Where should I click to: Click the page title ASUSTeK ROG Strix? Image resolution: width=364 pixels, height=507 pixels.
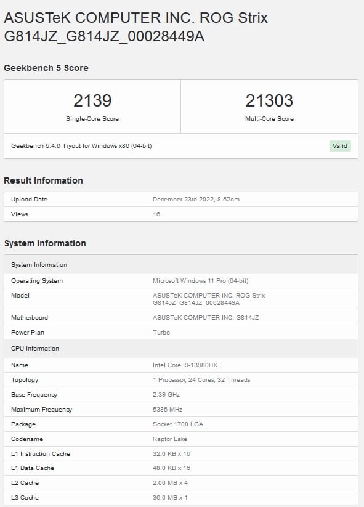(135, 27)
